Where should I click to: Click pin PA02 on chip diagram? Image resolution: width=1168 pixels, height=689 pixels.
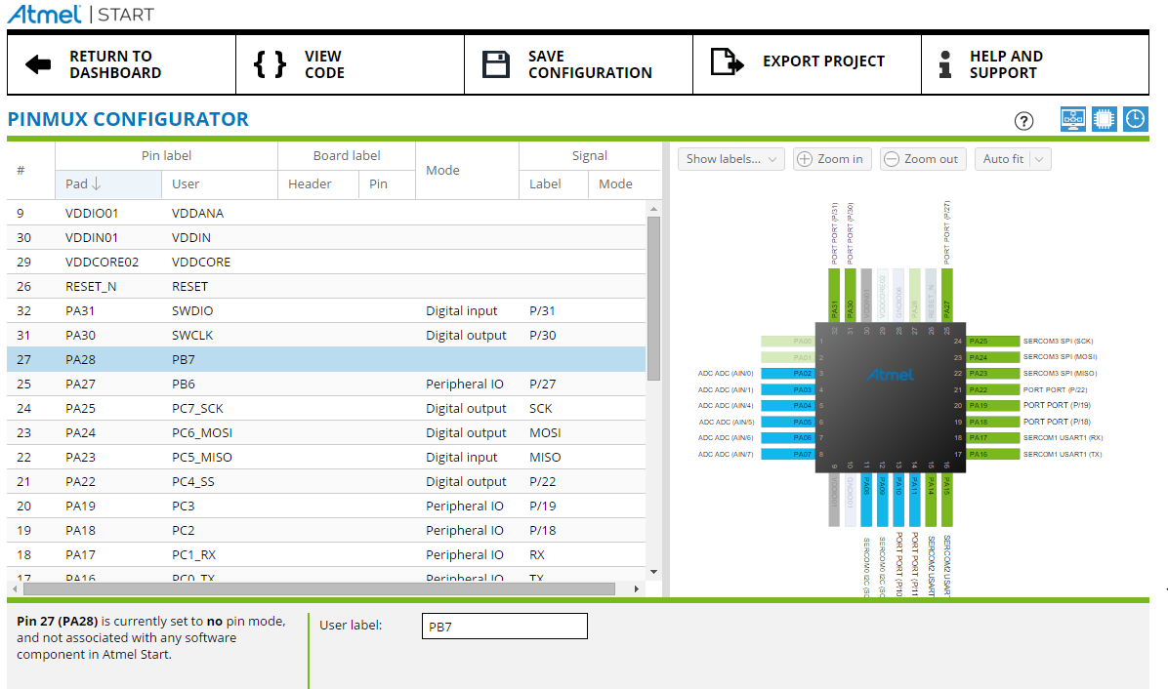787,374
